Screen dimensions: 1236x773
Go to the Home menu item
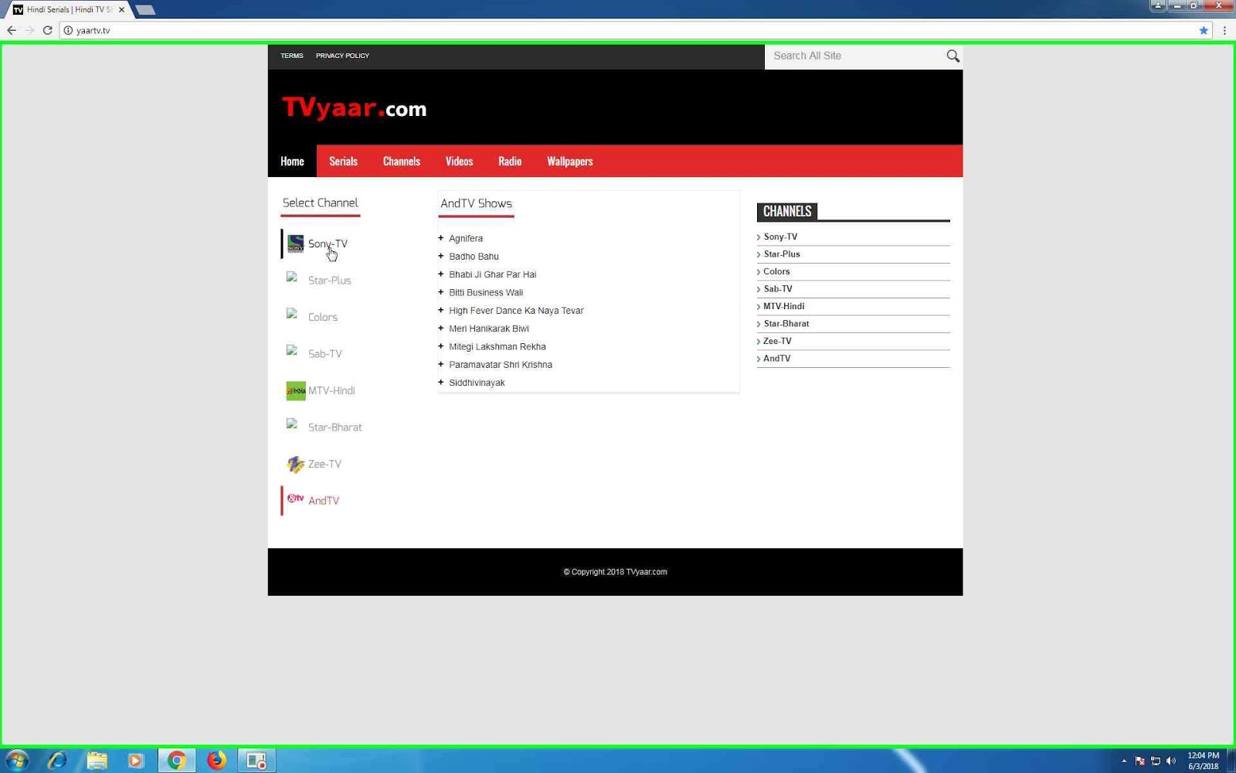coord(292,161)
